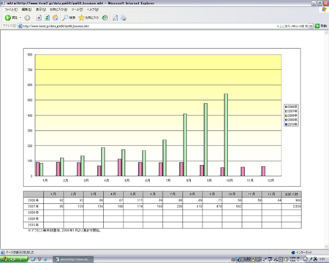Image resolution: width=329 pixels, height=263 pixels.
Task: Click the IME pen tool icon in language bar
Action: tap(265, 259)
